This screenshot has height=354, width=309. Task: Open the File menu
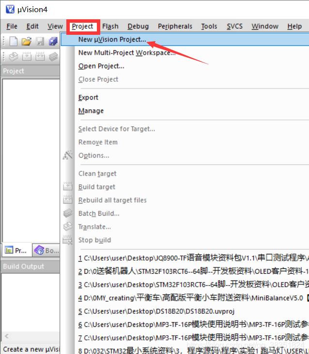point(12,27)
